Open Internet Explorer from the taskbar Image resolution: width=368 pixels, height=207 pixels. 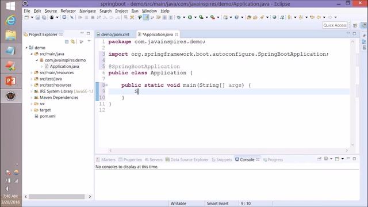coord(10,20)
